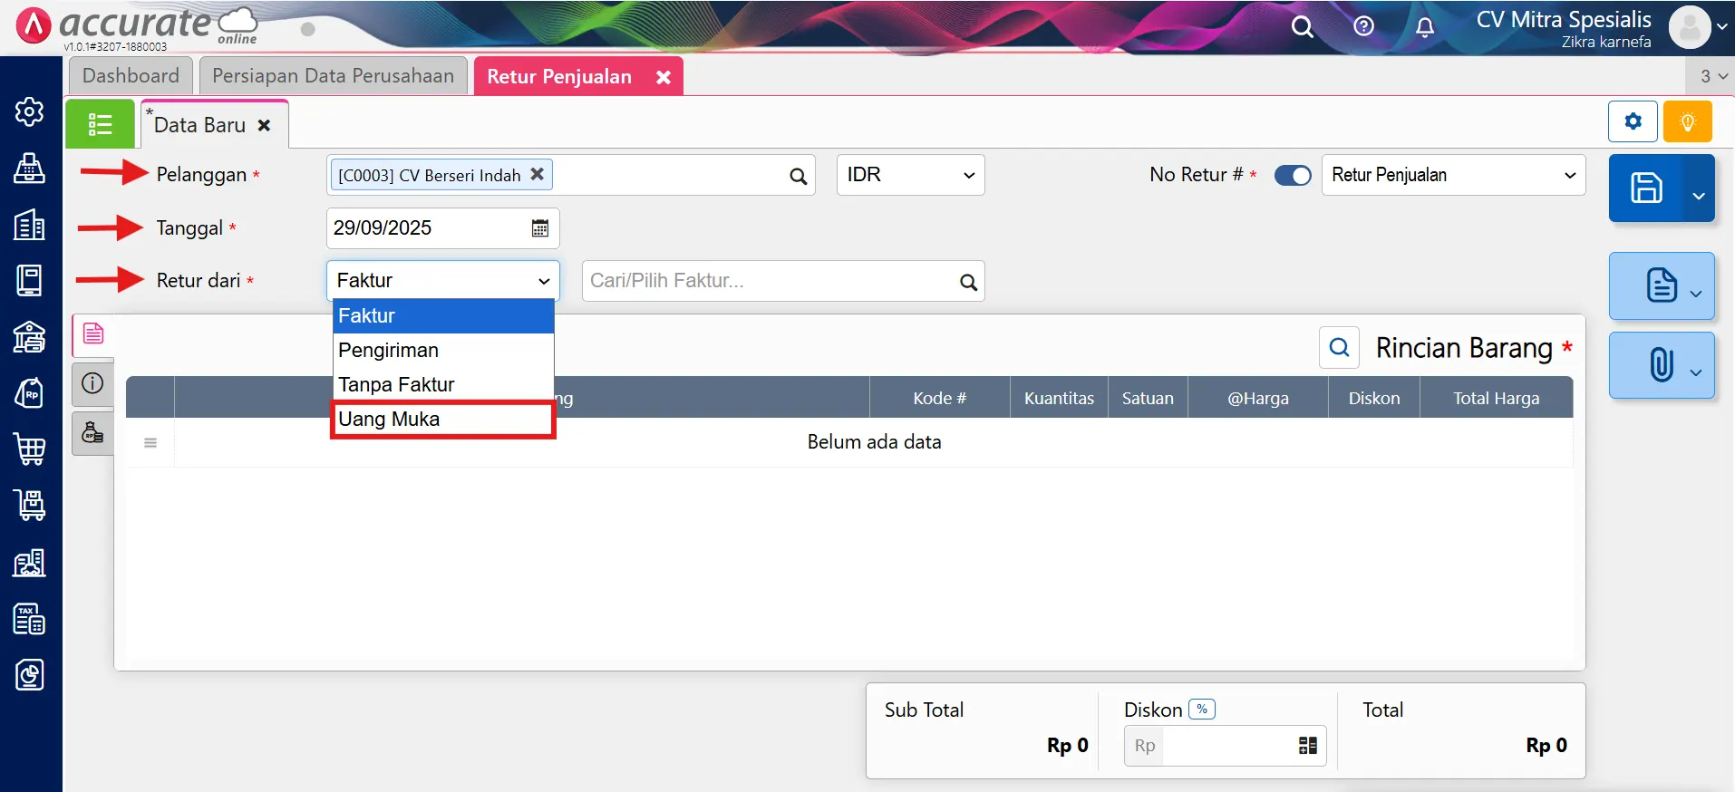Expand the save button's arrow options
The width and height of the screenshot is (1735, 792).
coord(1699,195)
